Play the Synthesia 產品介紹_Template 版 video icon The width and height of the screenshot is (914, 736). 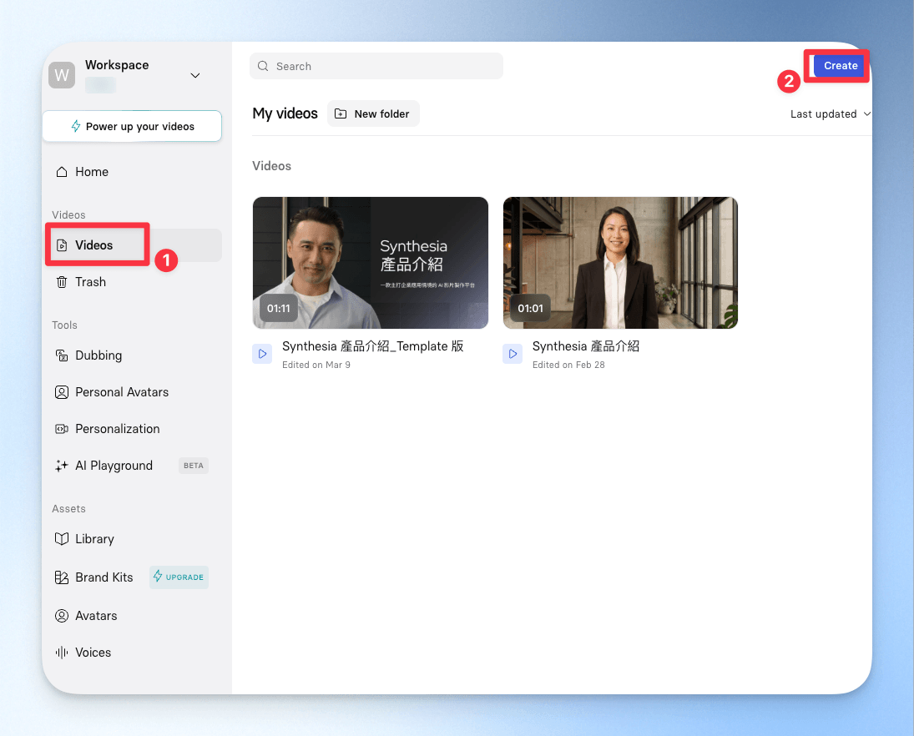point(262,354)
